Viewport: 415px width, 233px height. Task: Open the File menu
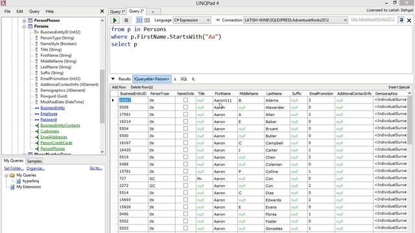(x=7, y=12)
